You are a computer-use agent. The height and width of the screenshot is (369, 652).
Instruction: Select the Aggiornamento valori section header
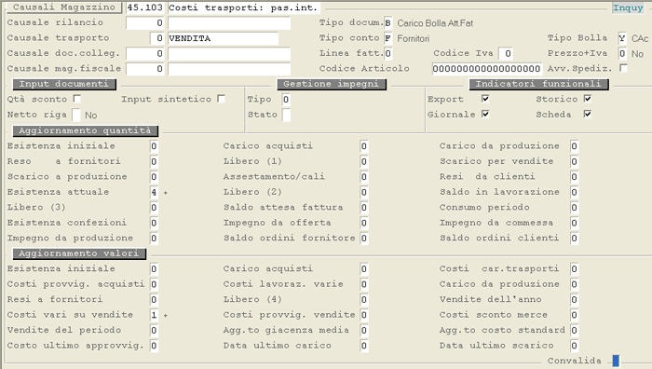point(79,253)
